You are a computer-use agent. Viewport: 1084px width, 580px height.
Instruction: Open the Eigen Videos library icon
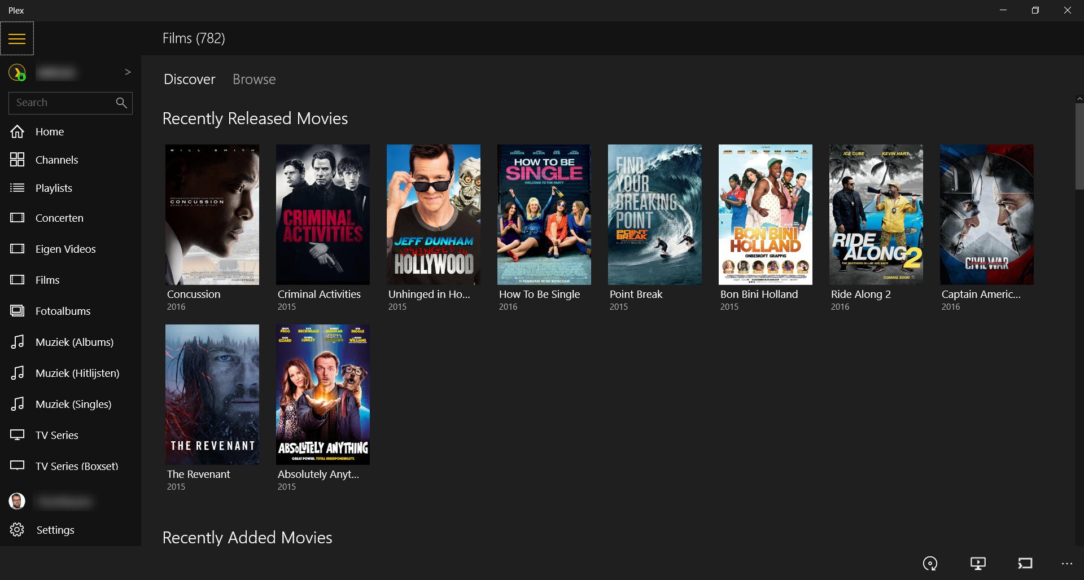click(18, 249)
